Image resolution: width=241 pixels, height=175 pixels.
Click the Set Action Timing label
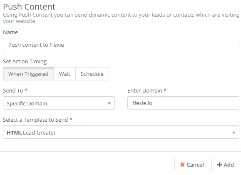pos(25,62)
